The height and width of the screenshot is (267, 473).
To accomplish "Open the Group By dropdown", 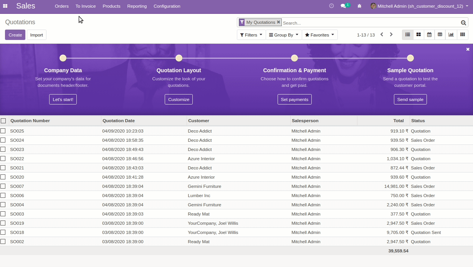I will (x=284, y=35).
